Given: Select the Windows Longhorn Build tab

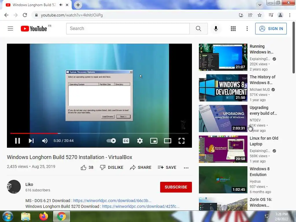Looking at the screenshot, I should tap(34, 5).
